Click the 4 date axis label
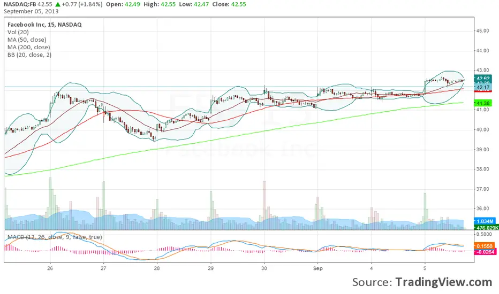 [372, 268]
